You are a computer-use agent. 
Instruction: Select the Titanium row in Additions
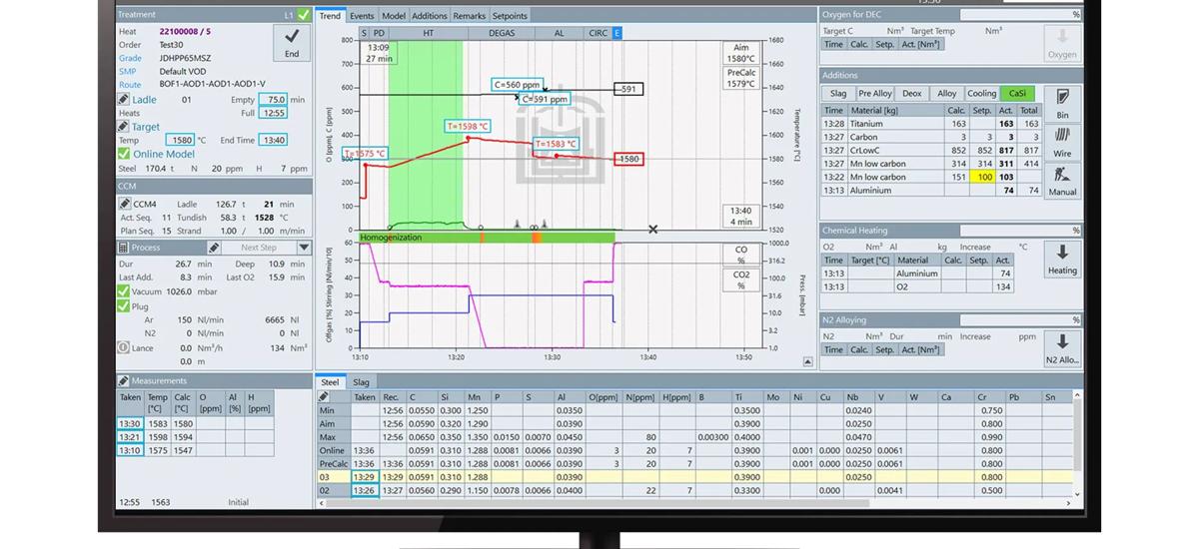tap(931, 124)
